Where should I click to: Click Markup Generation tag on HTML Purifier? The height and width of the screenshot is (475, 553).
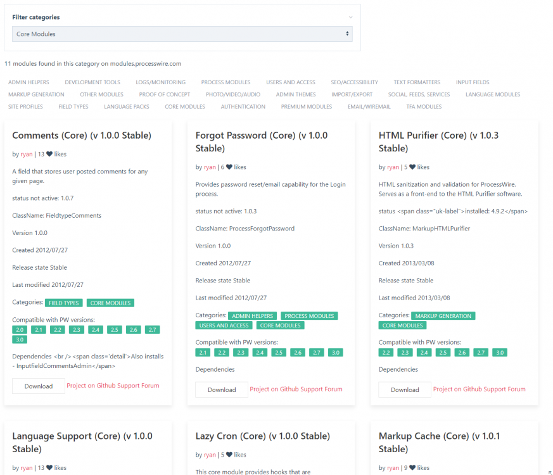(x=443, y=316)
